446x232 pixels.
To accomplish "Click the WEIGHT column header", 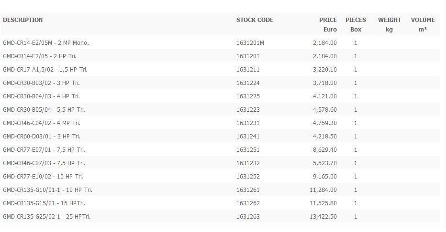I will coord(390,20).
